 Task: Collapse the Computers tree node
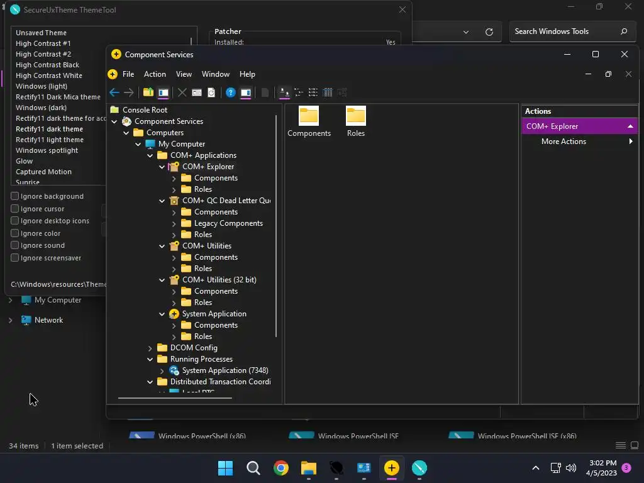pos(126,133)
